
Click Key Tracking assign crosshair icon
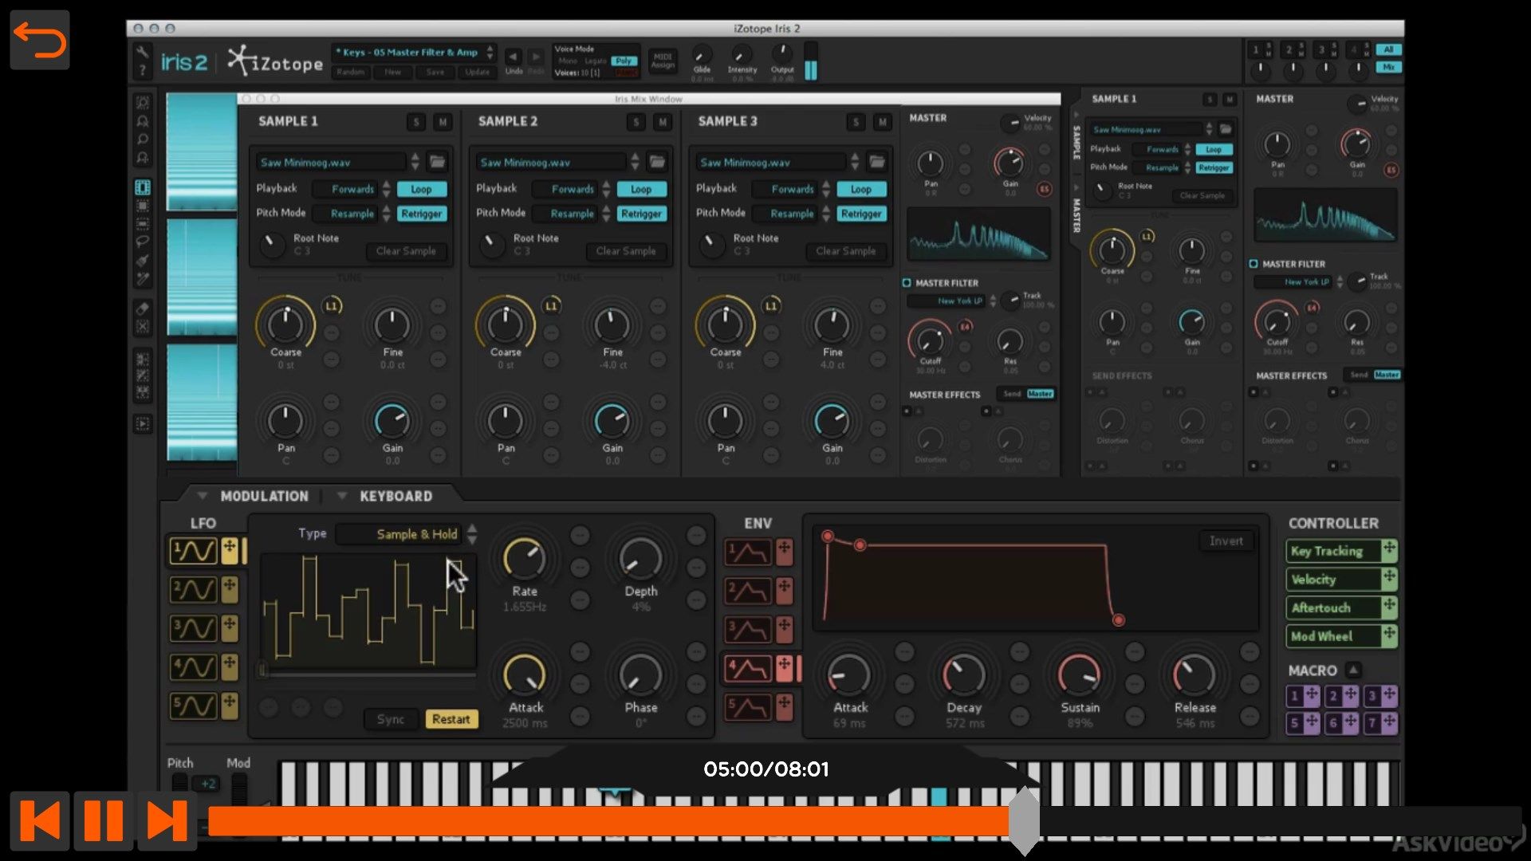(1389, 550)
